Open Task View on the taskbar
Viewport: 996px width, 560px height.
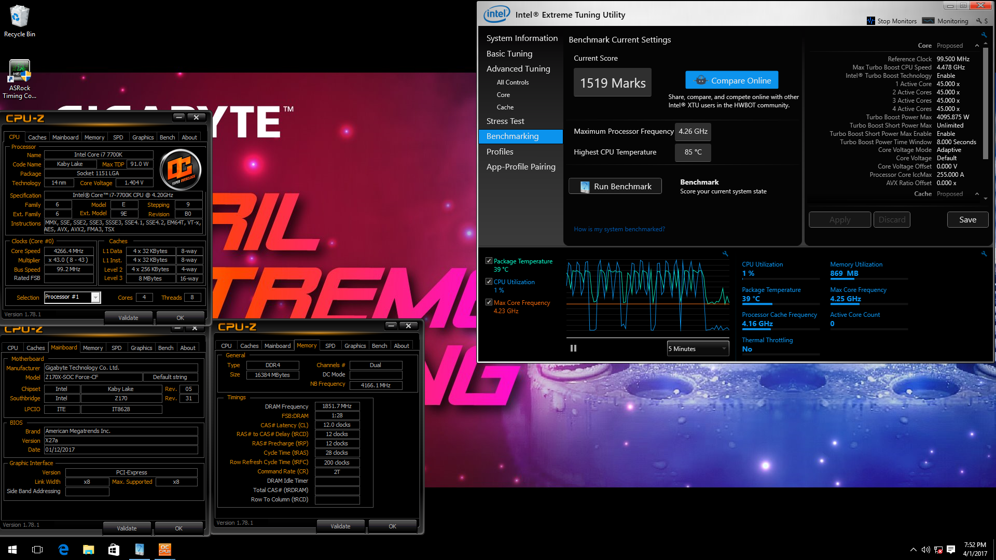point(37,550)
